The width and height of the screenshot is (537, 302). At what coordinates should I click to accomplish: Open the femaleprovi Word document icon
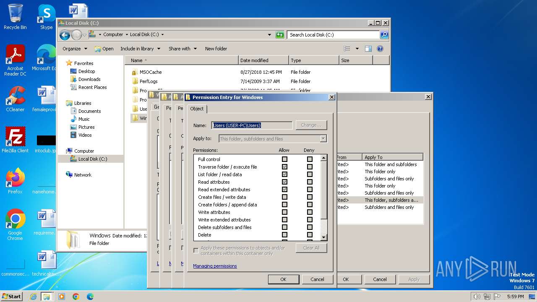46,99
